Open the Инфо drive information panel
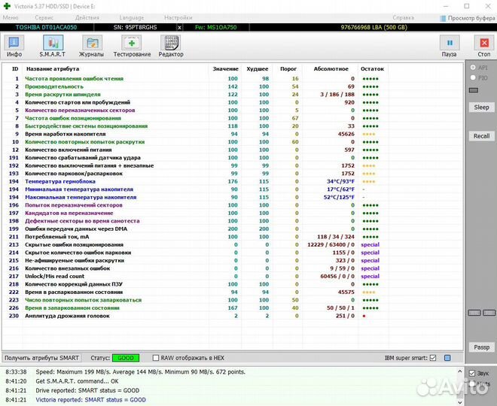Viewport: 497px width, 406px height. (14, 46)
